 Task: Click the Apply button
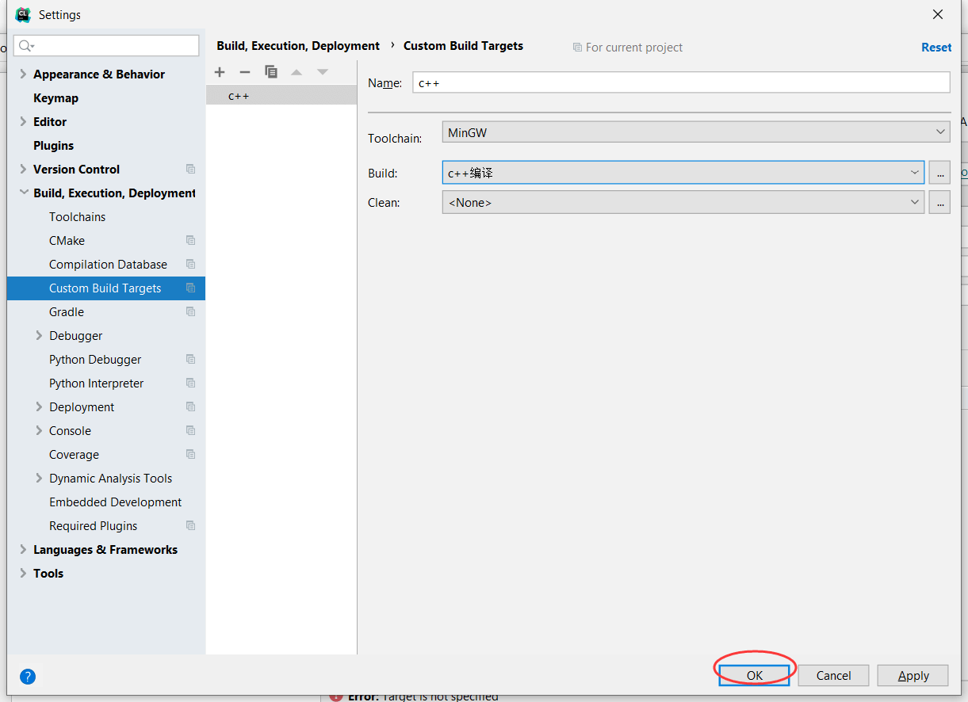tap(913, 676)
